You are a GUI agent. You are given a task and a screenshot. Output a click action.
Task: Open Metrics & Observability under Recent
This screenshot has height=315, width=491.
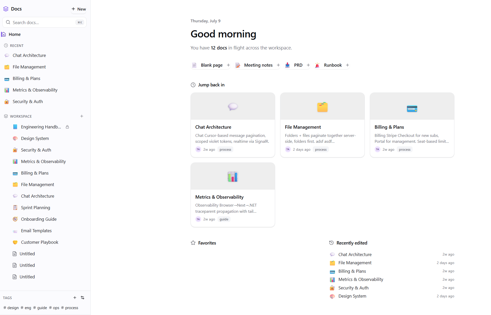point(35,90)
